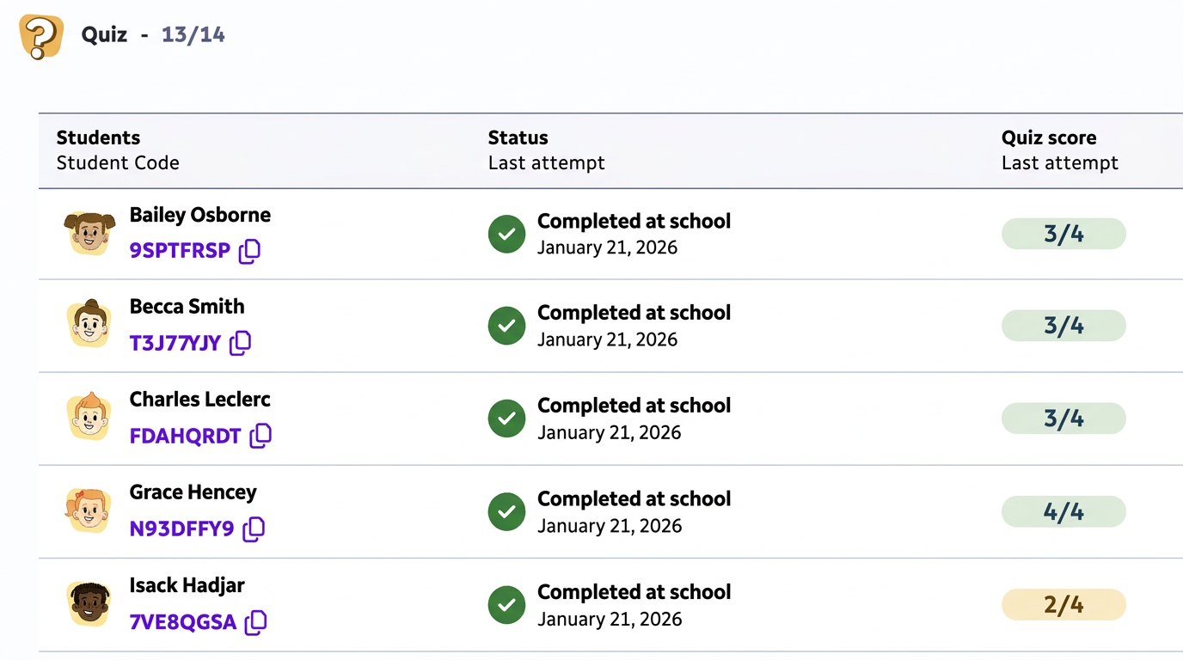The image size is (1183, 660).
Task: Open Bailey Osborne's avatar
Action: (x=89, y=233)
